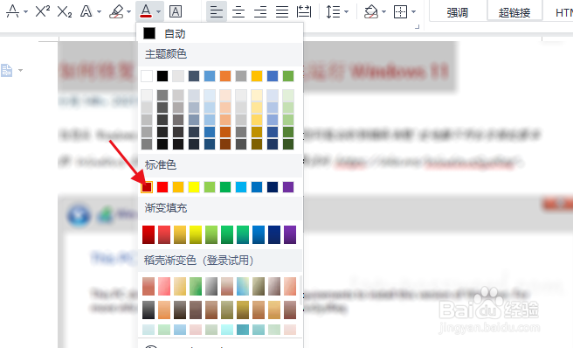
Task: Choose yellow gradient fill swatch
Action: coord(196,234)
